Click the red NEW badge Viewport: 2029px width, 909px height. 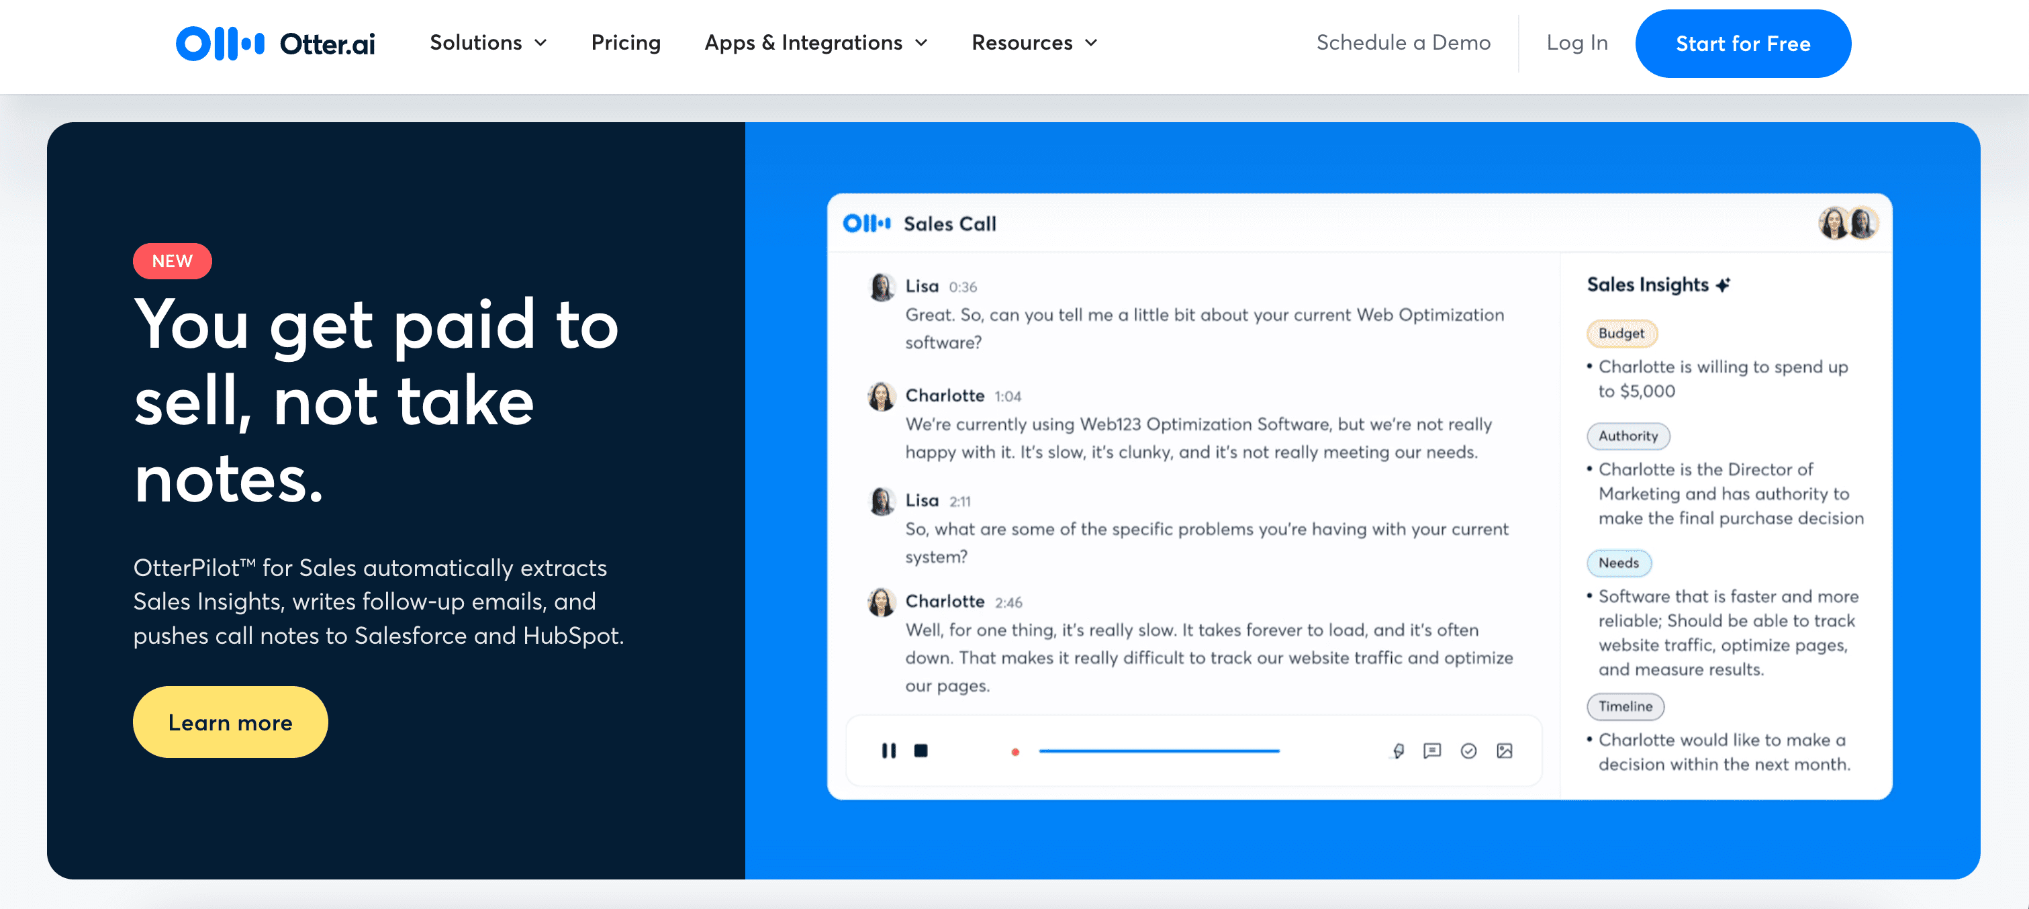(172, 260)
